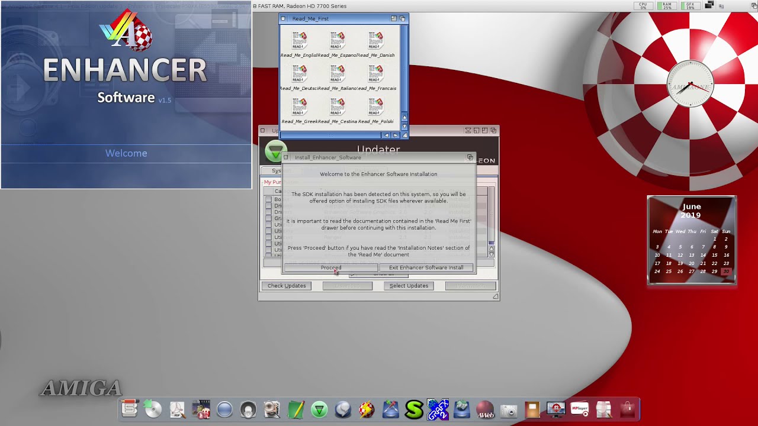Image resolution: width=758 pixels, height=426 pixels.
Task: Switch to the 'Sys' tab in Updater
Action: point(276,170)
